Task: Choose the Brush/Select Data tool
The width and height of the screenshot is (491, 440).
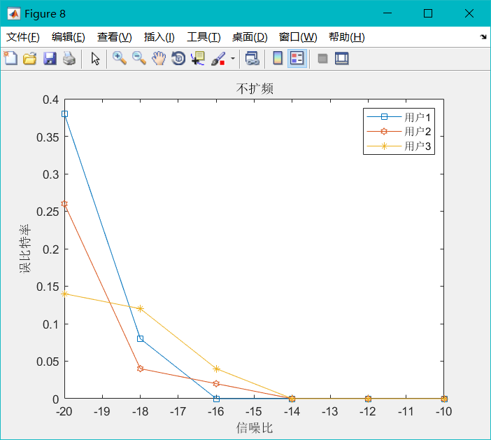Action: [218, 58]
